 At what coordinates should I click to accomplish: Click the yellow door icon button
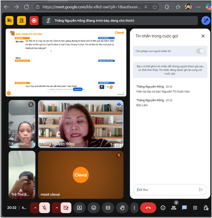(x=21, y=20)
